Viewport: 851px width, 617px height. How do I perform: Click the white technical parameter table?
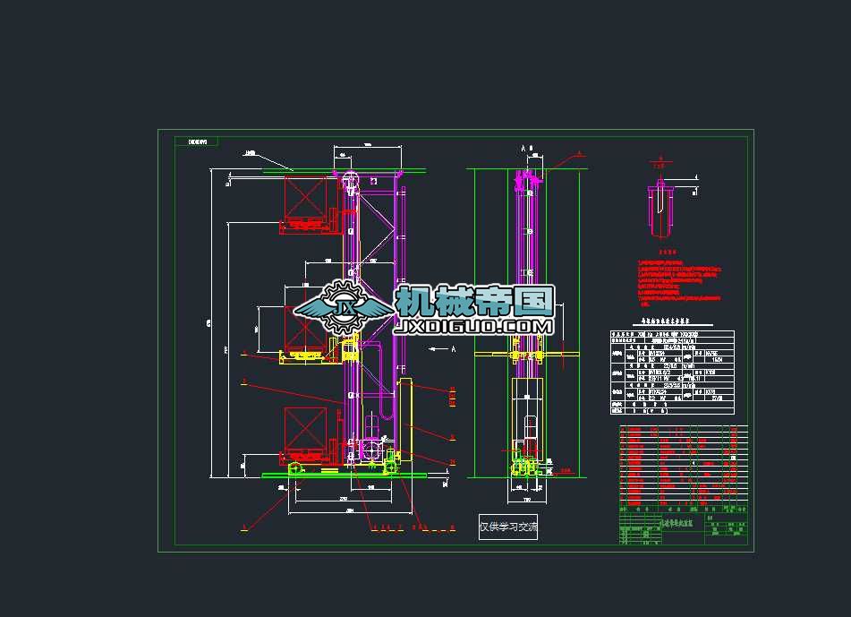[x=672, y=372]
